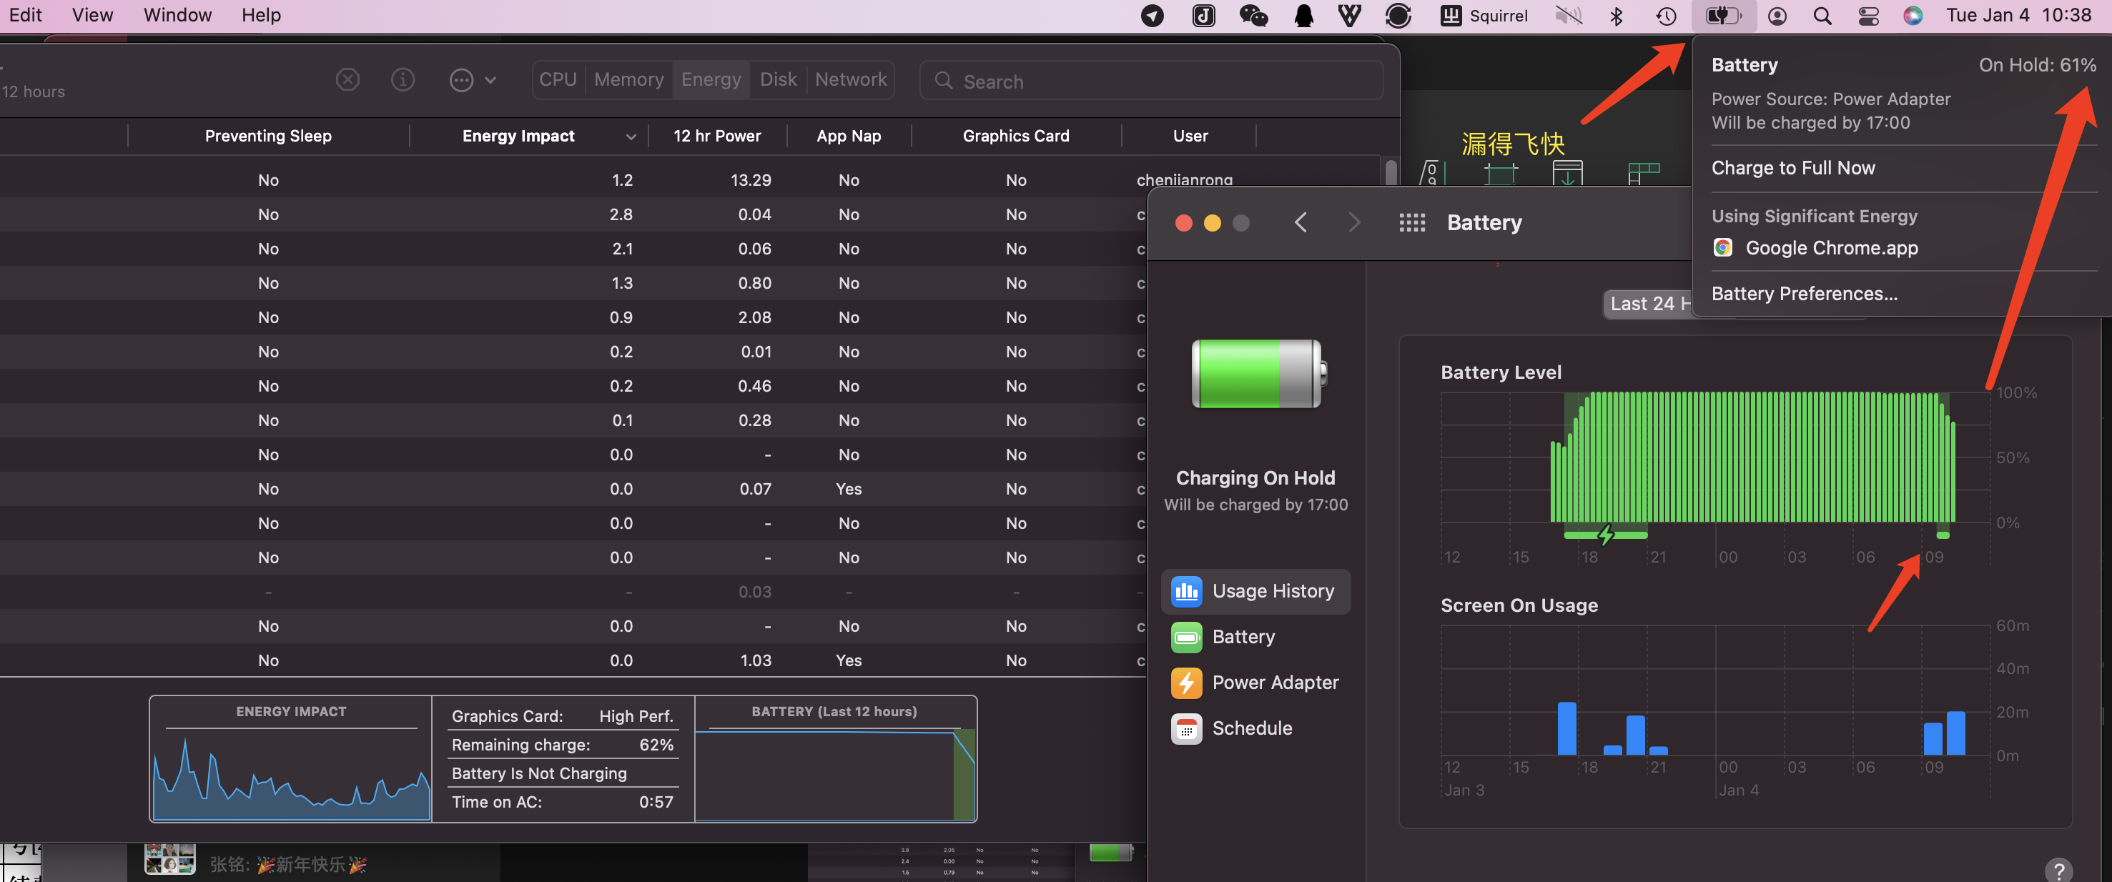2112x882 pixels.
Task: Select Power Adapter in sidebar
Action: point(1255,682)
